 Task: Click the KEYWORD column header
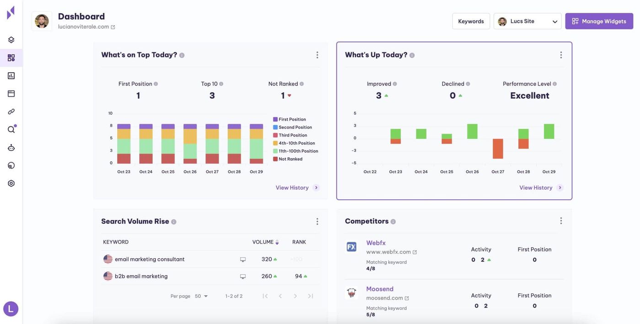[x=116, y=242]
